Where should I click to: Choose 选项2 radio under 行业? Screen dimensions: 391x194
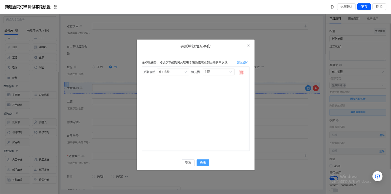coord(112,177)
